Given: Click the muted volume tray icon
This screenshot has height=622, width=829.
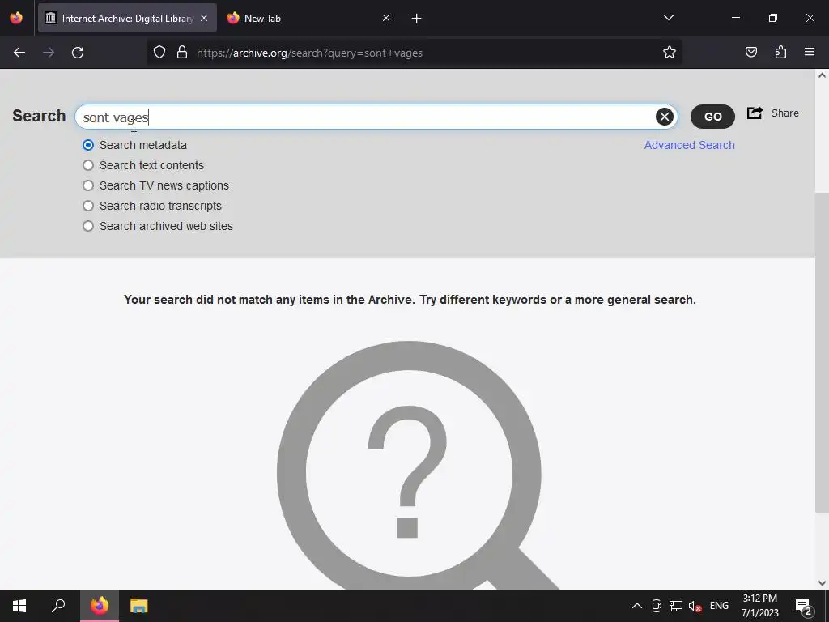Looking at the screenshot, I should pyautogui.click(x=695, y=607).
